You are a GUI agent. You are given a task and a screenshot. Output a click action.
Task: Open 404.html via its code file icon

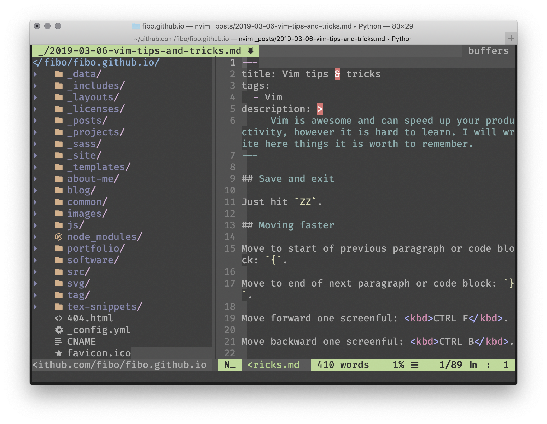(x=59, y=318)
